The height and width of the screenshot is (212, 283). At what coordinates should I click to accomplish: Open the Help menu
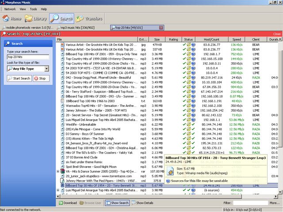point(44,9)
